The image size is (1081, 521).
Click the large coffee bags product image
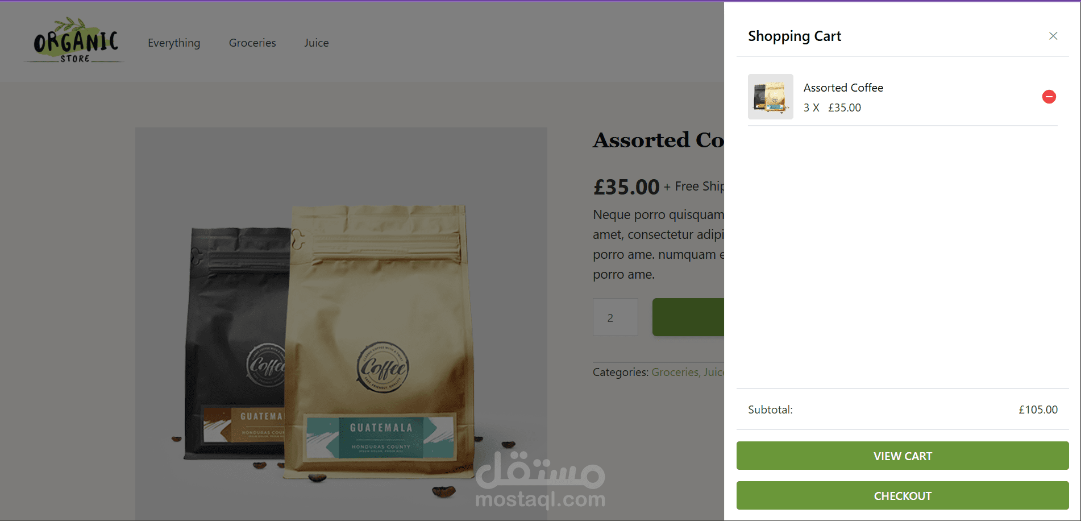tap(341, 324)
